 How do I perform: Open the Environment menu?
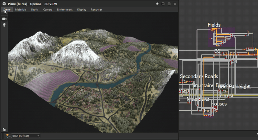pyautogui.click(x=65, y=10)
